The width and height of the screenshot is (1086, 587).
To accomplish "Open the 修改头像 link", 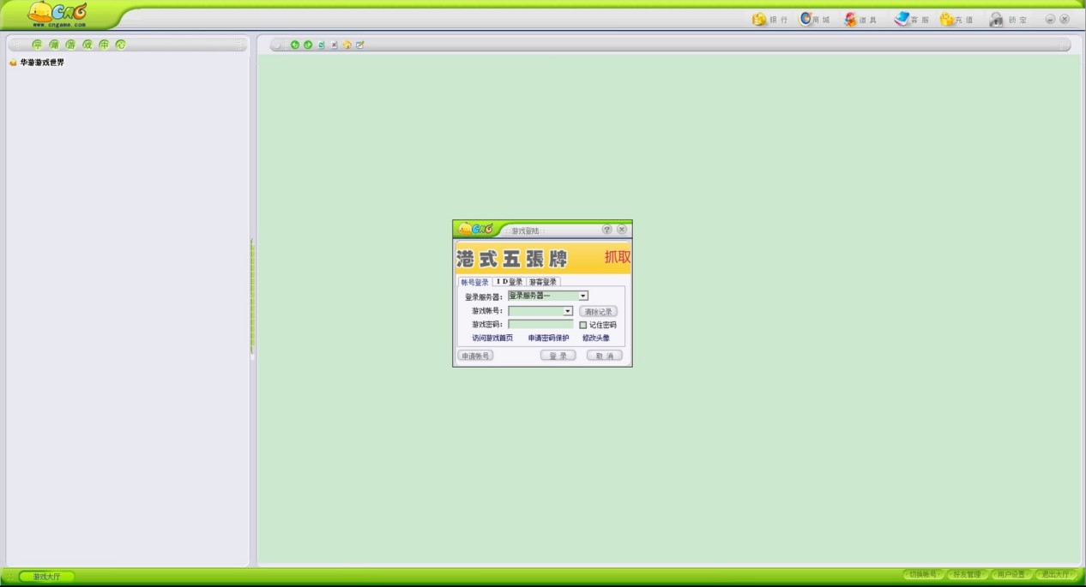I will (596, 338).
